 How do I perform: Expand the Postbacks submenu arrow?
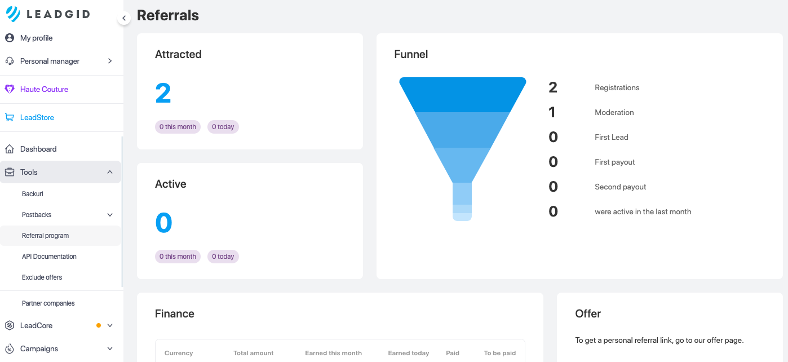click(110, 215)
